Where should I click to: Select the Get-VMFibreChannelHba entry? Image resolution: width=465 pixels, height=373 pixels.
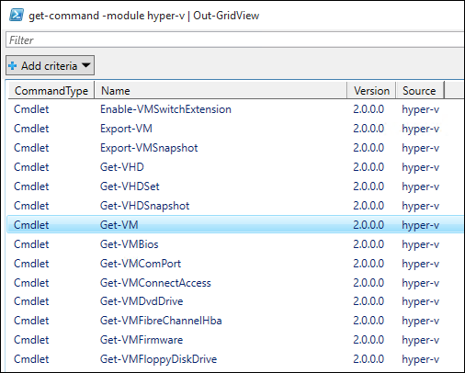coord(161,321)
